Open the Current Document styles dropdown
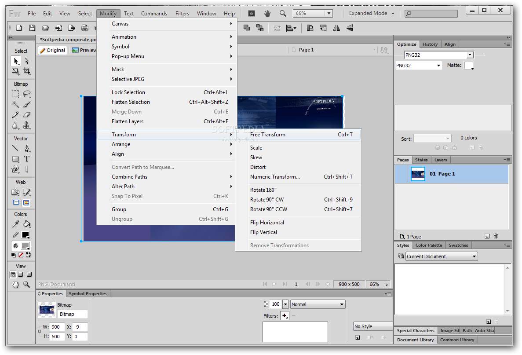The image size is (522, 355). [442, 256]
